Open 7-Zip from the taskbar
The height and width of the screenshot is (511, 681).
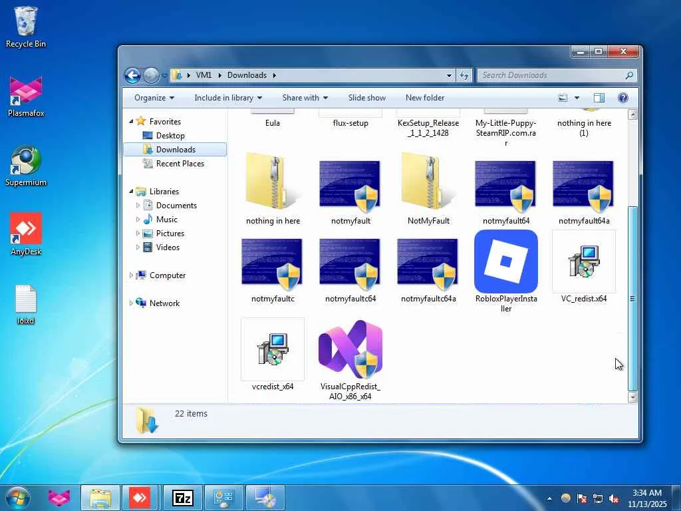[x=182, y=498]
